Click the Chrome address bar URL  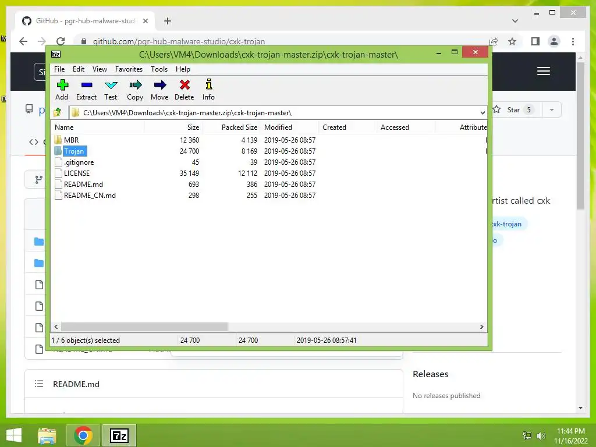(x=179, y=41)
